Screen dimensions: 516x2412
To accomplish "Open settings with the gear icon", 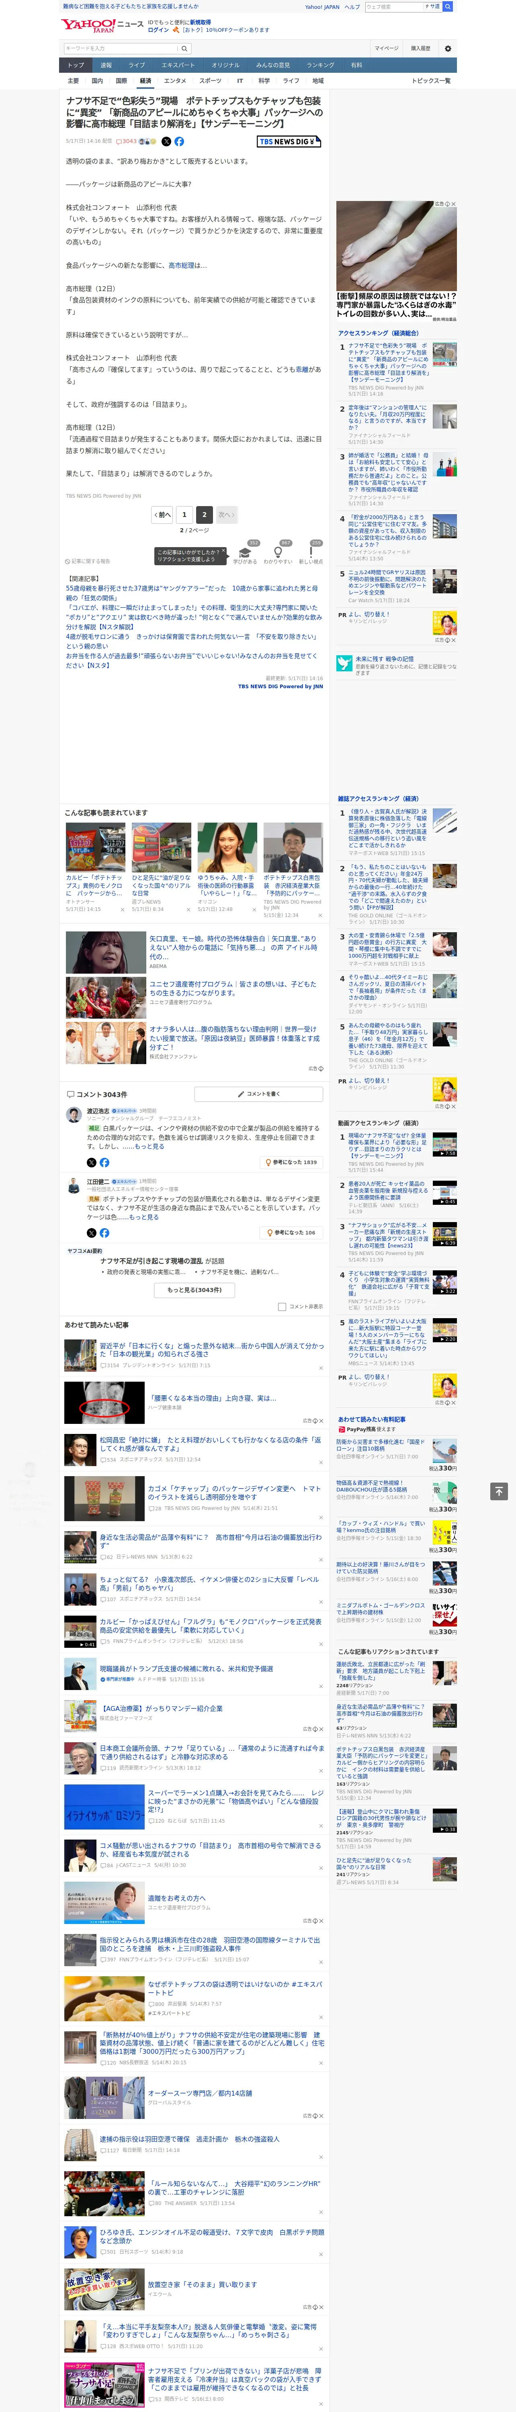I will pos(448,48).
